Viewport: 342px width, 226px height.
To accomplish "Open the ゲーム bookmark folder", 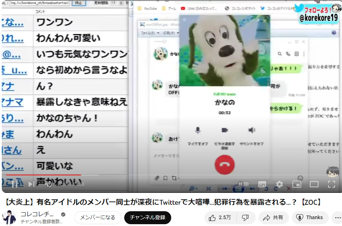I will (x=169, y=9).
